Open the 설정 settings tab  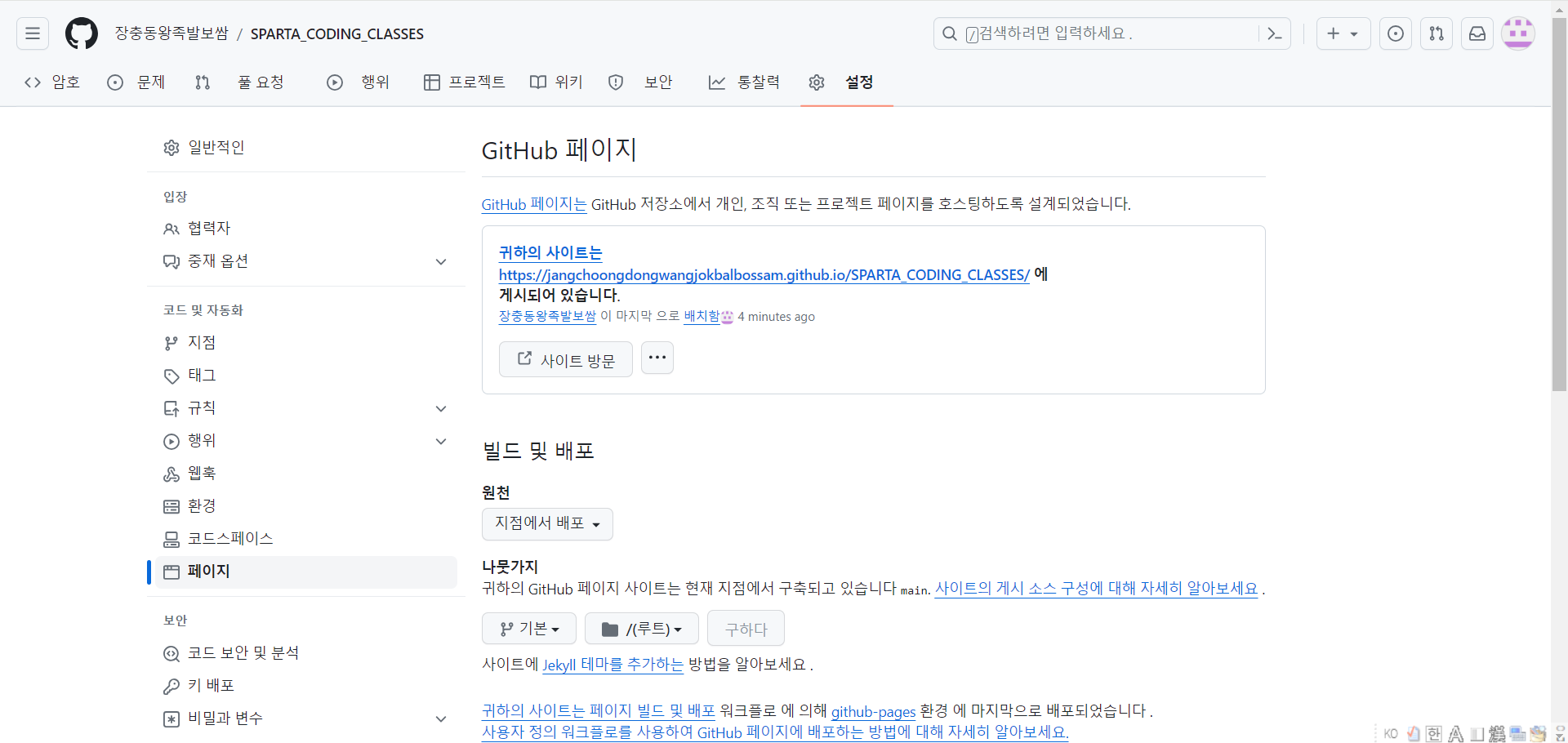[x=842, y=82]
